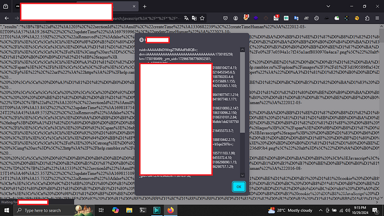
Task: Click the grey scribble extension icon
Action: pyautogui.click(x=306, y=18)
